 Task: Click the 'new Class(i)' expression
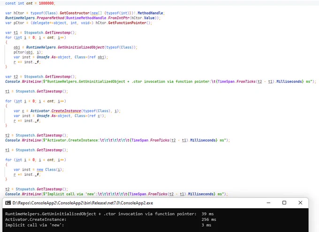point(50,169)
